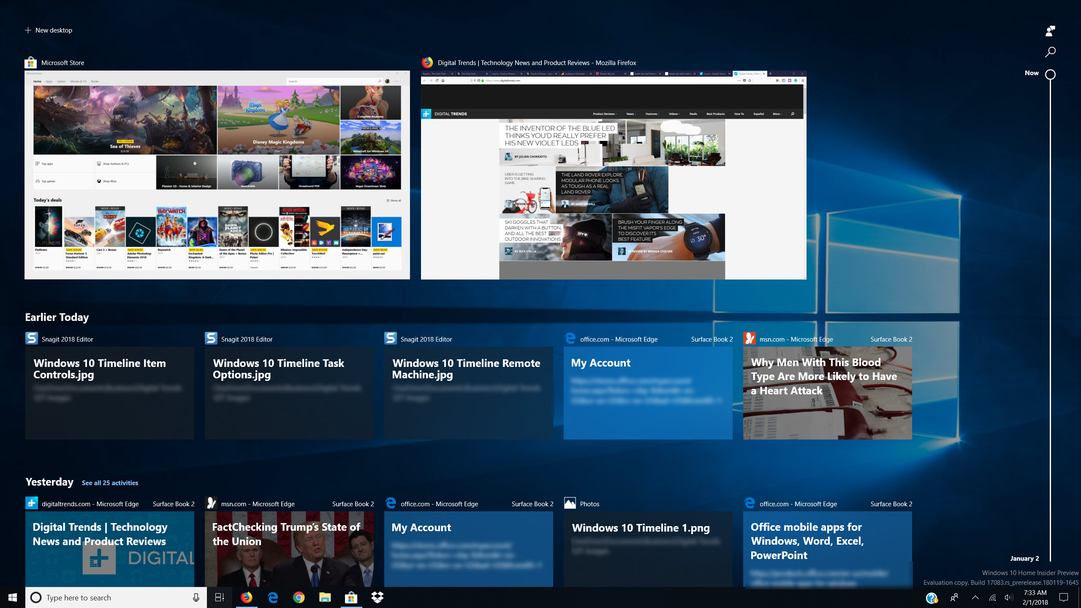Switch to the Digital Trends Firefox window

click(x=613, y=175)
